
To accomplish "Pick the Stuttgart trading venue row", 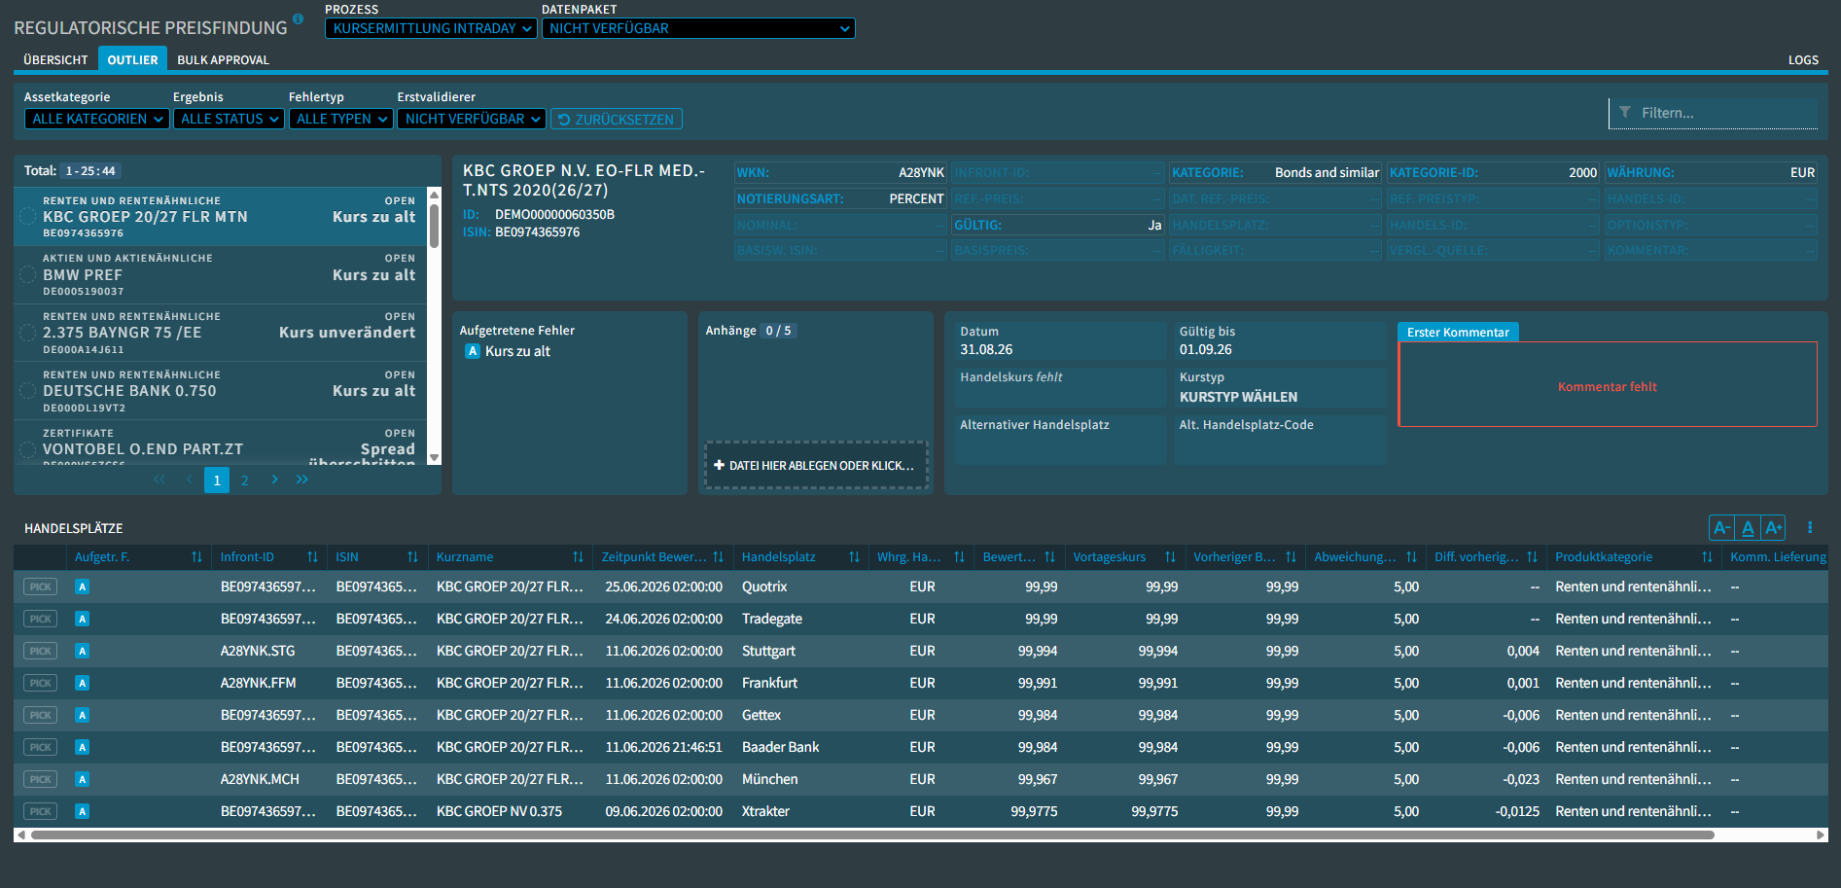I will click(41, 651).
